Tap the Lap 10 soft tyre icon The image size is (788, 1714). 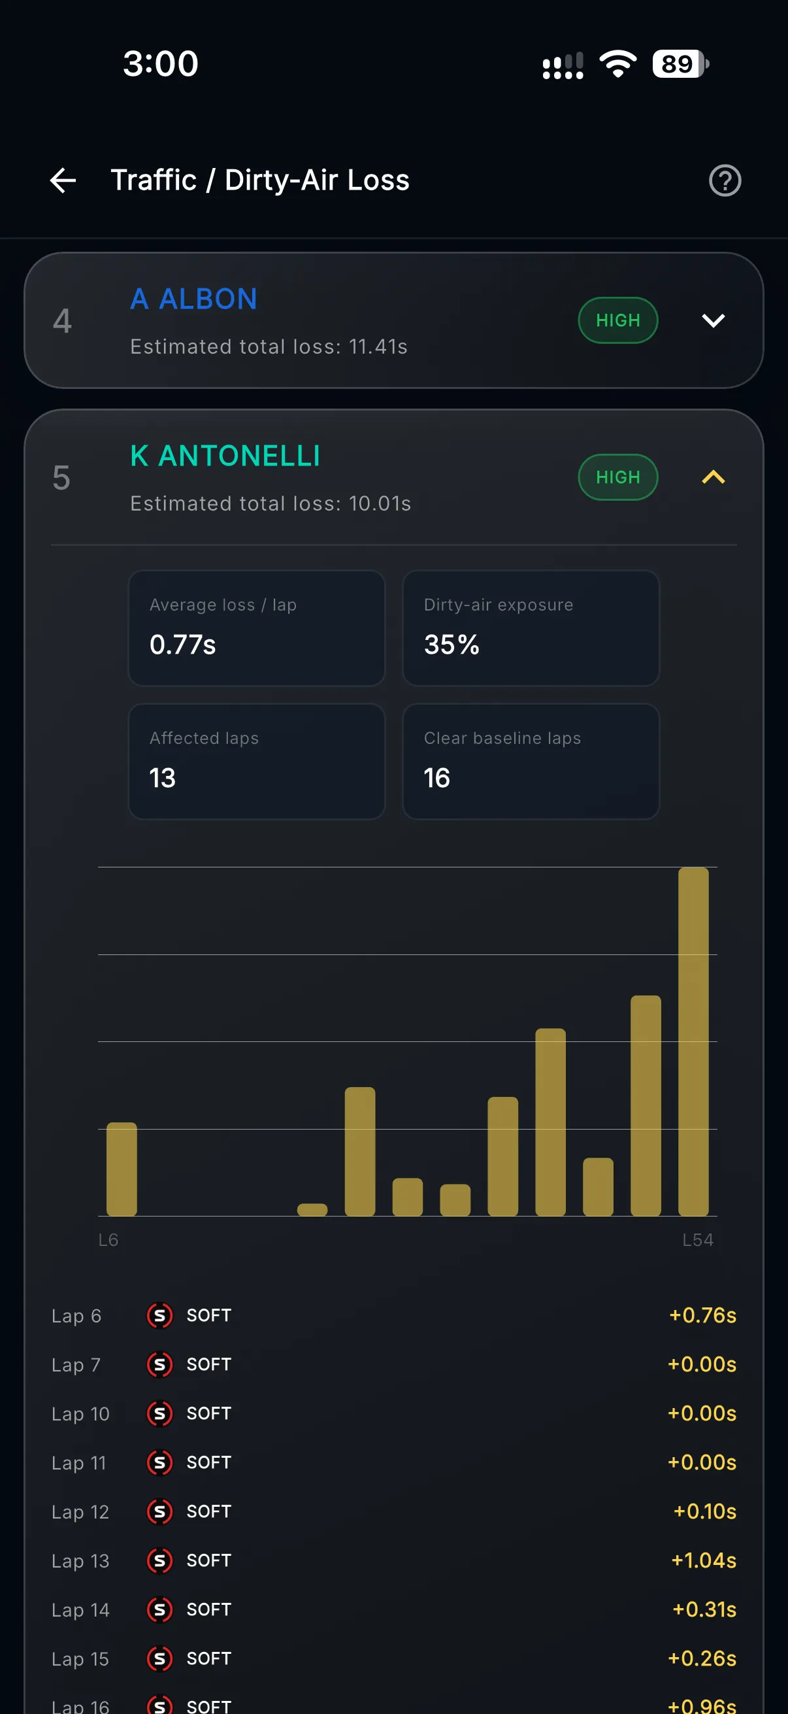coord(159,1413)
